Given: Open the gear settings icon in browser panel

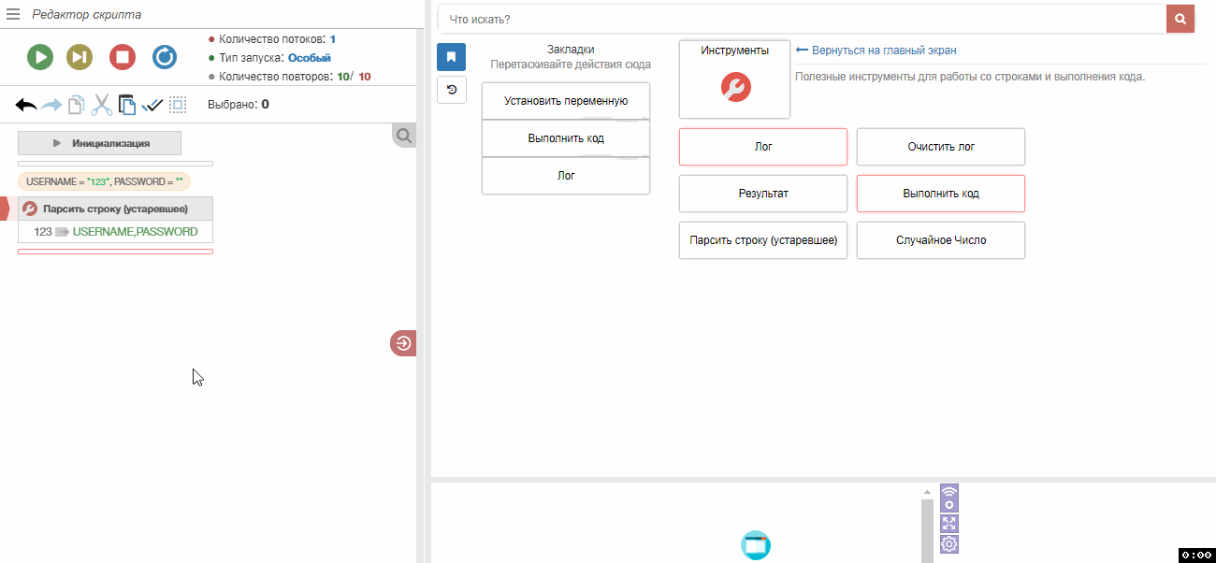Looking at the screenshot, I should click(948, 544).
